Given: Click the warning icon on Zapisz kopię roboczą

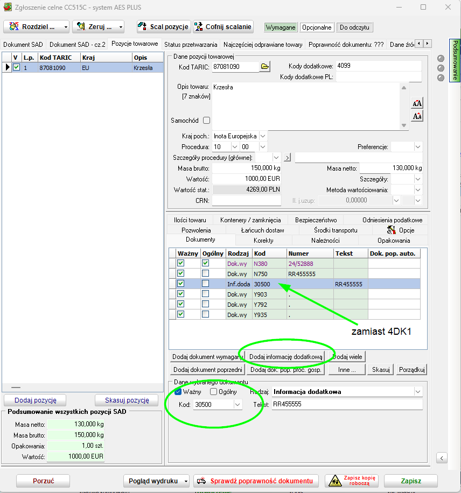Looking at the screenshot, I should click(x=335, y=481).
